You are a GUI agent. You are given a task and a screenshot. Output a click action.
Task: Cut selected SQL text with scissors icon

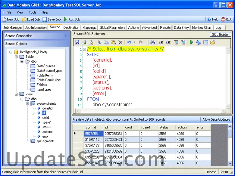point(99,42)
